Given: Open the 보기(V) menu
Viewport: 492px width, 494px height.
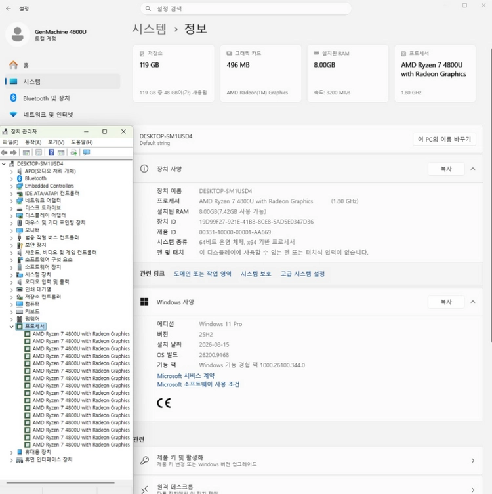Looking at the screenshot, I should tap(56, 142).
